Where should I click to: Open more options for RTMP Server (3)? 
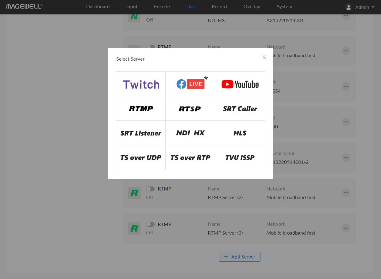[x=346, y=228]
